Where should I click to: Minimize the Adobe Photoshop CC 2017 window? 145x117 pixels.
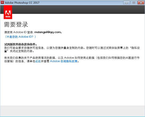[x=127, y=3]
